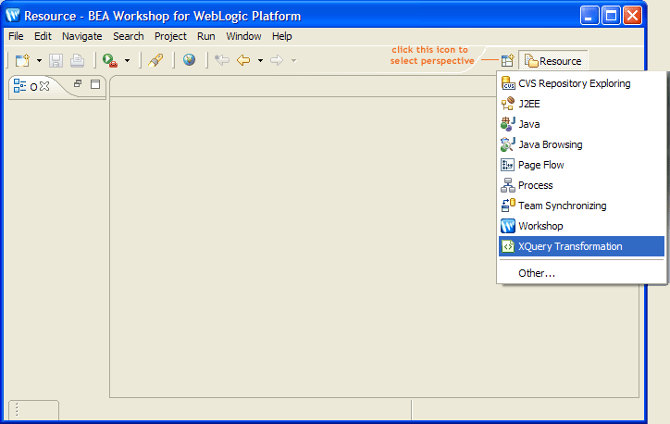Open the File menu
The width and height of the screenshot is (670, 424).
click(16, 36)
